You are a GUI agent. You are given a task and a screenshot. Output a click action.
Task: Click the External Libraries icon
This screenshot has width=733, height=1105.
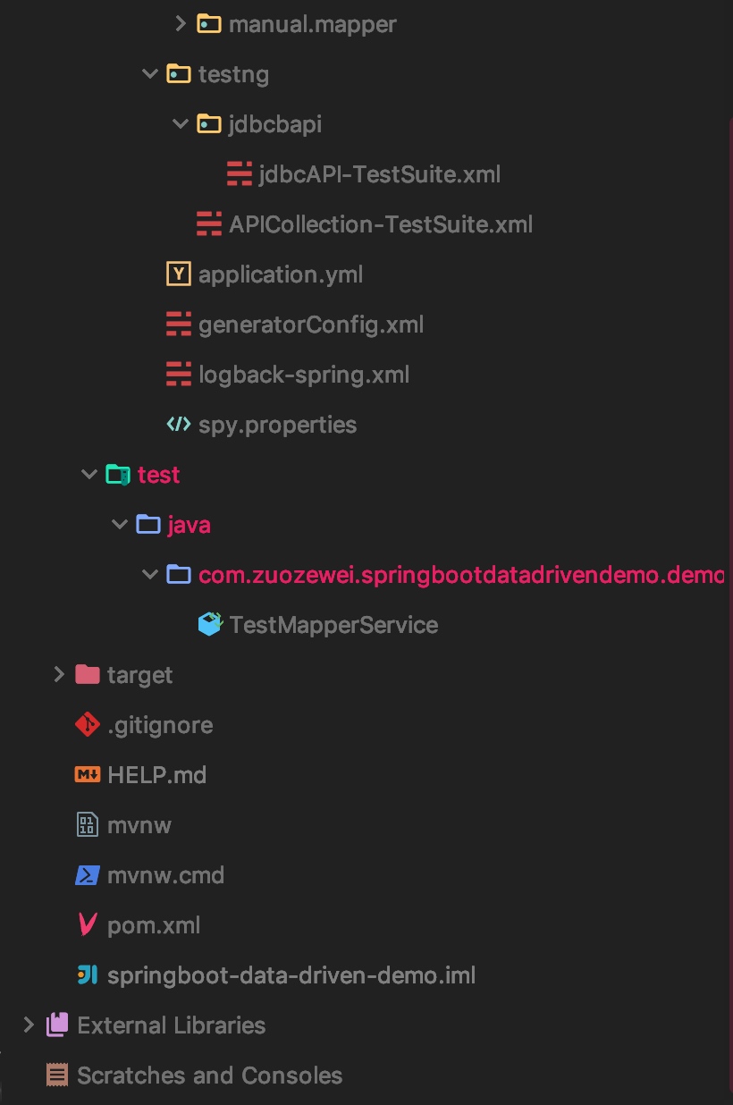pos(57,1025)
